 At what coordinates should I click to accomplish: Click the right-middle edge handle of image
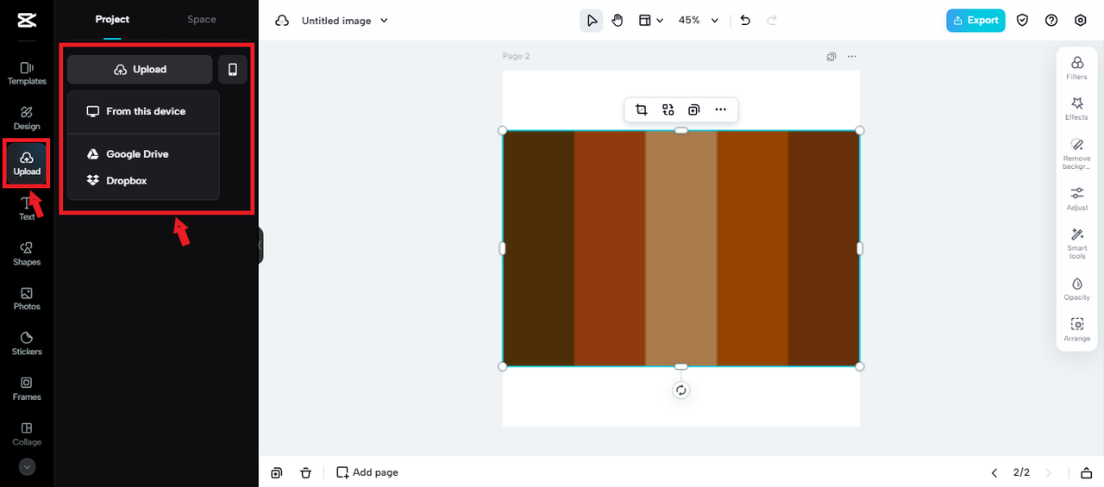[x=860, y=248]
